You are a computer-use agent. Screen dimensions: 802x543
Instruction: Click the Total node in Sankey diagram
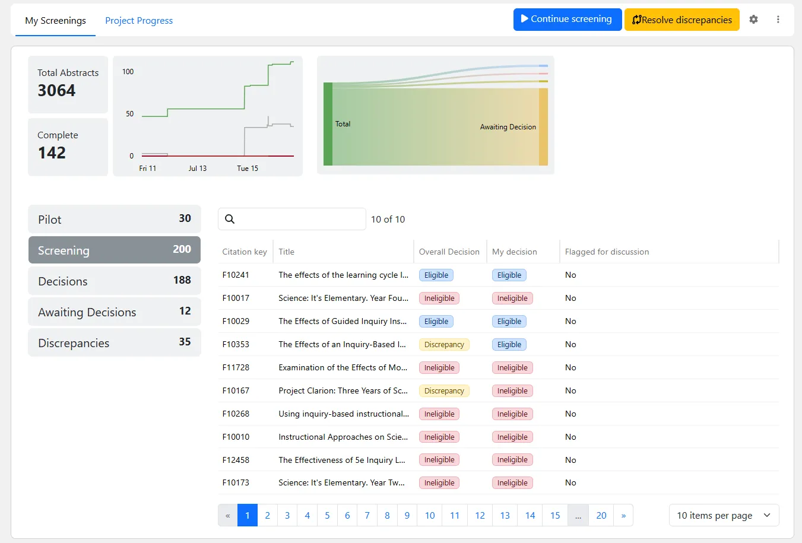(328, 124)
